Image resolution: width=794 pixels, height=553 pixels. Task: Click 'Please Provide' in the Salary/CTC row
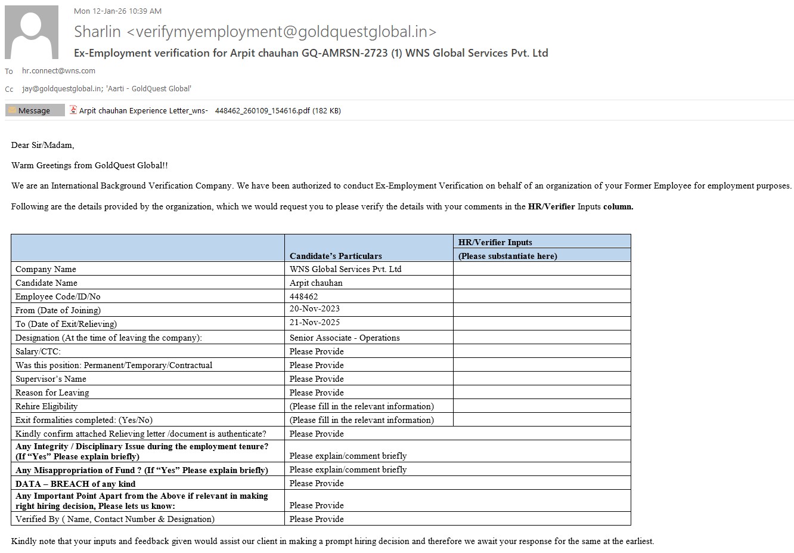click(x=317, y=351)
